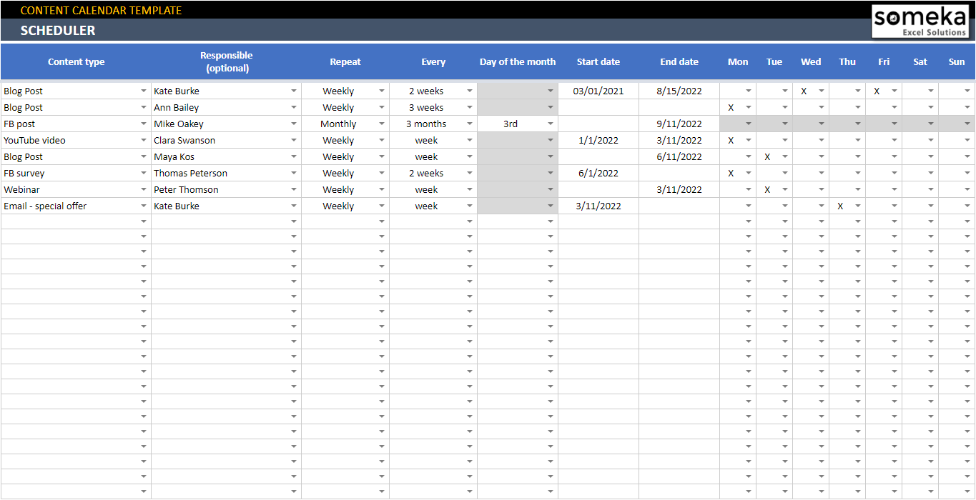Toggle Thu X mark for Email - special offer
This screenshot has width=976, height=500.
click(840, 206)
